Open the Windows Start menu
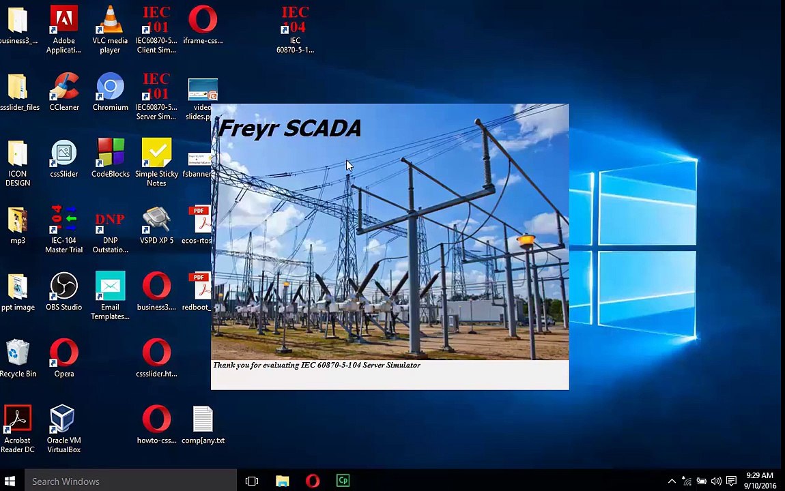The image size is (785, 491). 10,481
